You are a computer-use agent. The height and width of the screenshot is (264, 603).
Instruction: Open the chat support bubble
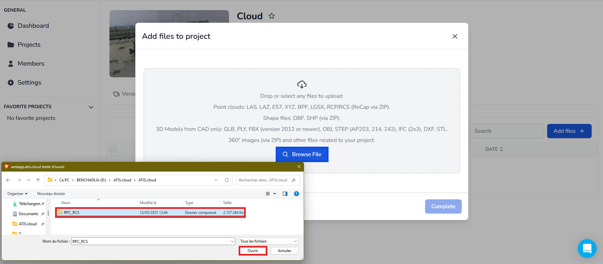587,249
